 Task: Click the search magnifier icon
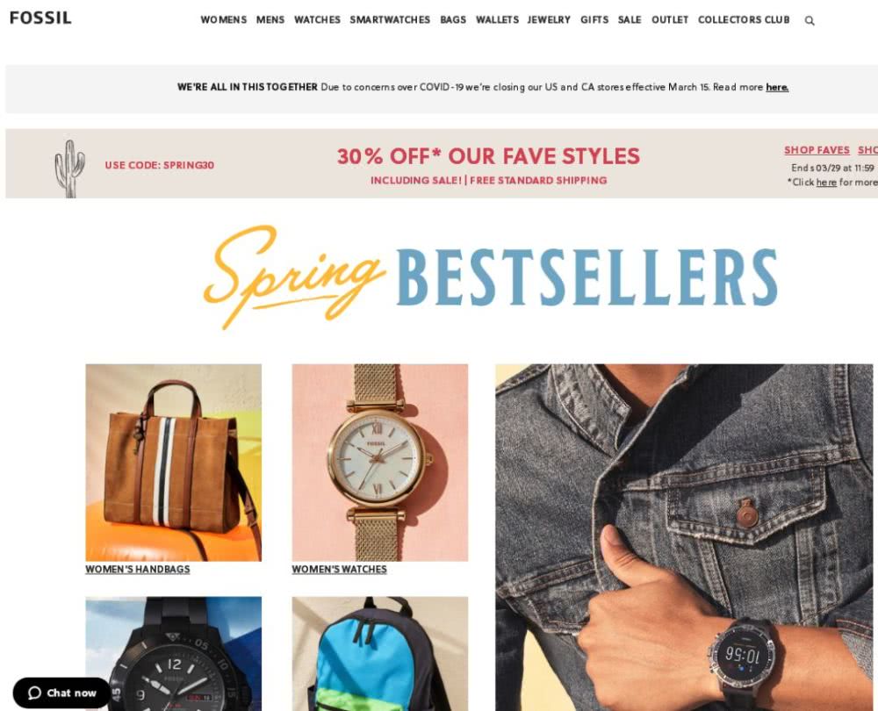coord(810,21)
